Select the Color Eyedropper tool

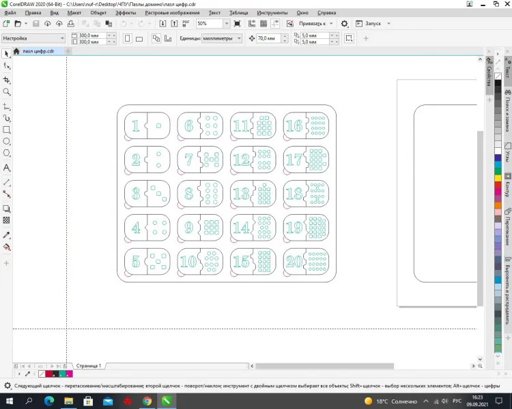tap(7, 235)
